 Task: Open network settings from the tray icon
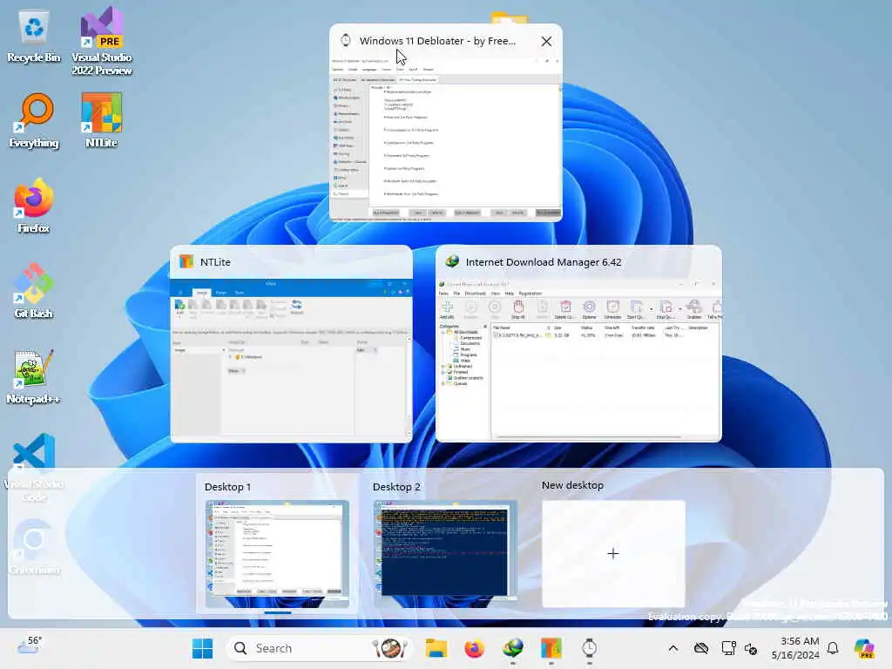[728, 648]
